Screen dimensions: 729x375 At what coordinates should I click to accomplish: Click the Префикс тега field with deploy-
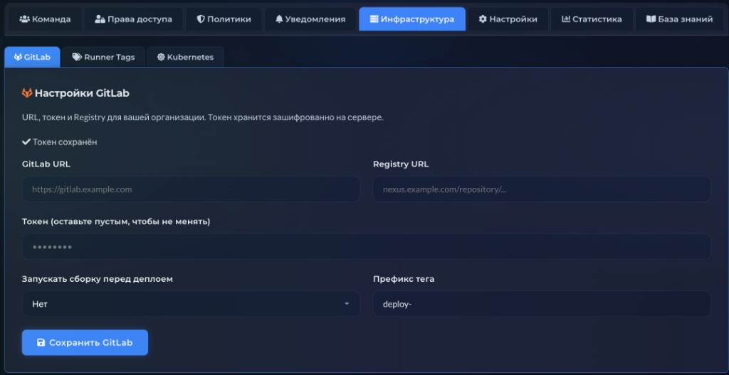click(x=542, y=304)
